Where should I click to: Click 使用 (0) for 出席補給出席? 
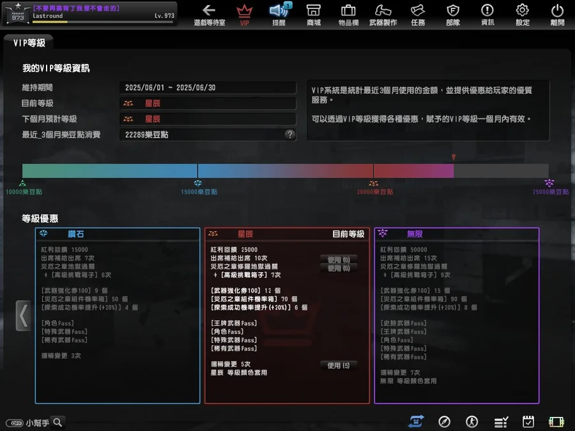[x=339, y=259]
